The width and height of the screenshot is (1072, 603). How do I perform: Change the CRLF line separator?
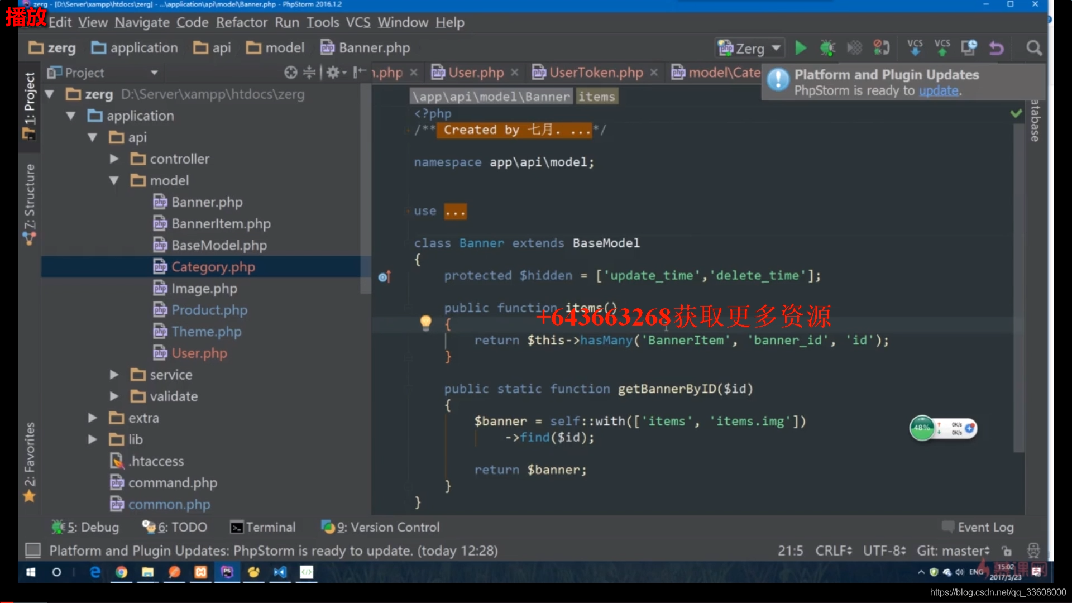(x=834, y=551)
